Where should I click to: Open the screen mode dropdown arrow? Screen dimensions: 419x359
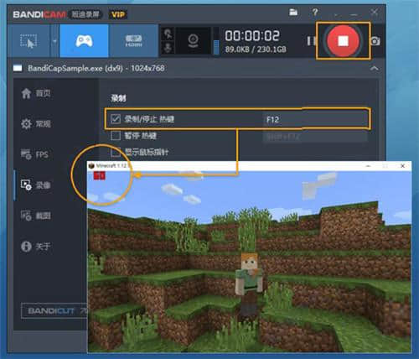[x=54, y=41]
